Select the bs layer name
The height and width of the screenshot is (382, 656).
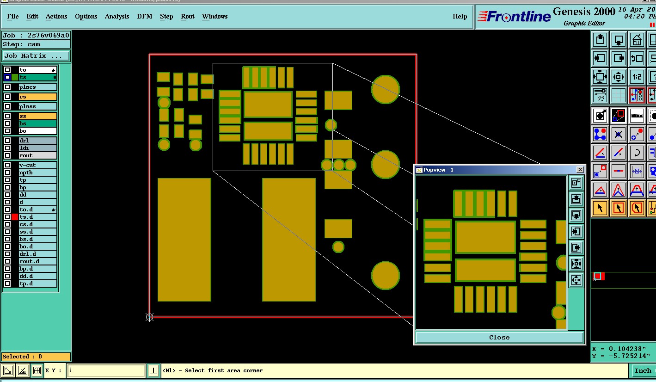point(38,123)
